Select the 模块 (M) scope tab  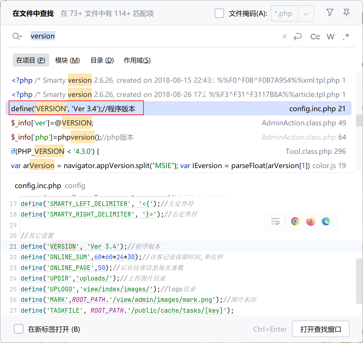coord(67,60)
